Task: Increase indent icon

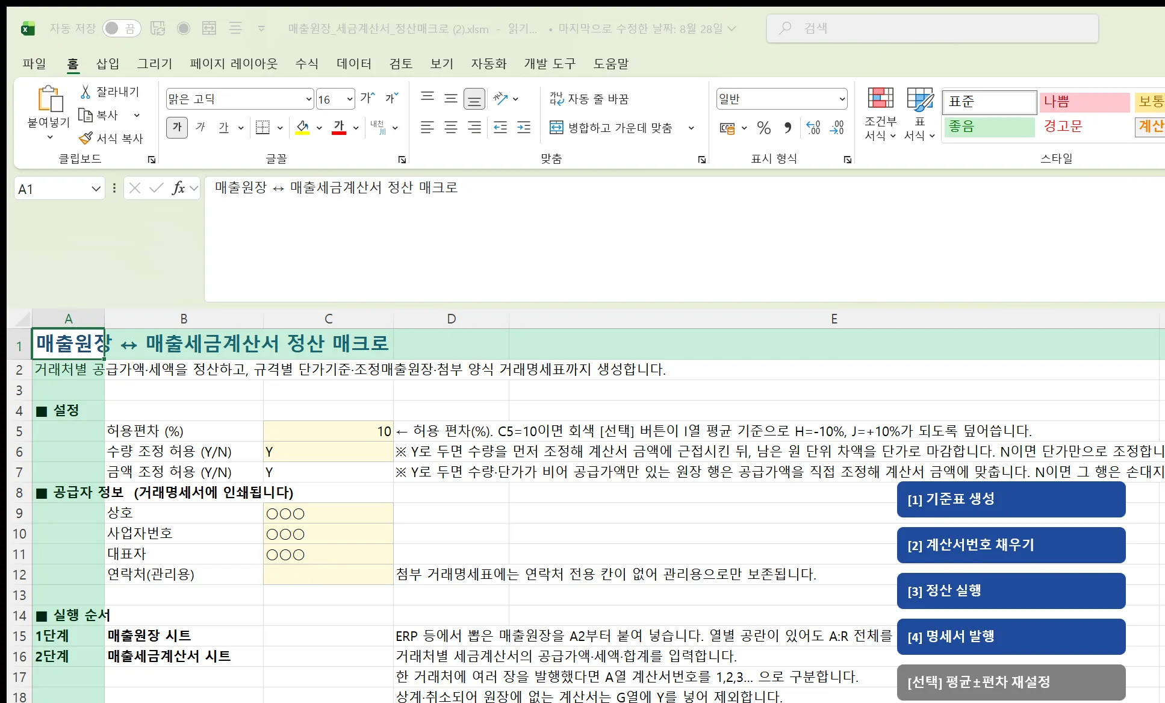Action: pos(524,128)
